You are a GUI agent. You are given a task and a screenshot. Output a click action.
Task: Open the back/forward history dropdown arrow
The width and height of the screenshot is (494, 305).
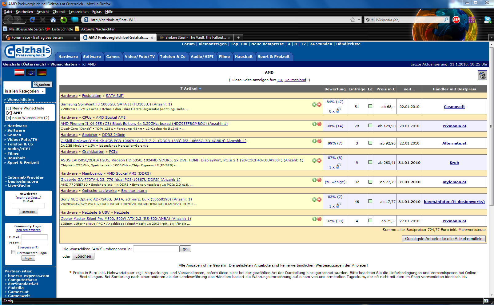click(24, 20)
